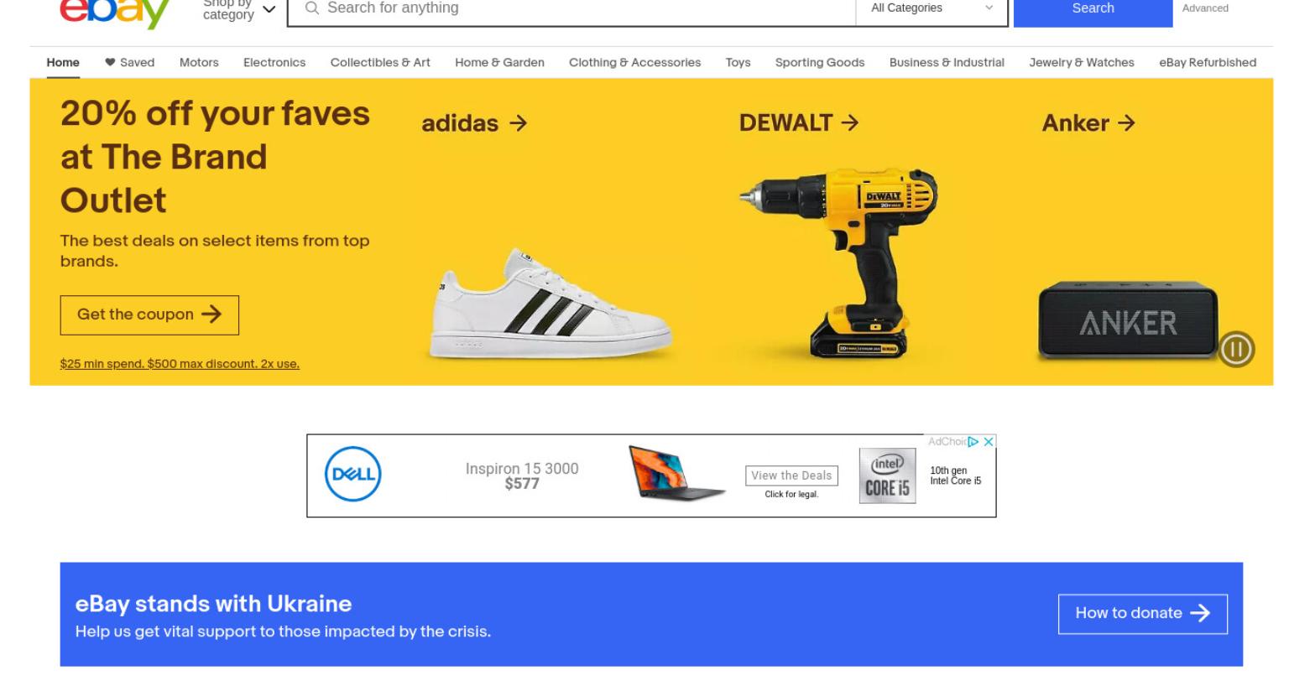Click the Anker speaker image
The image size is (1289, 691).
tap(1128, 320)
